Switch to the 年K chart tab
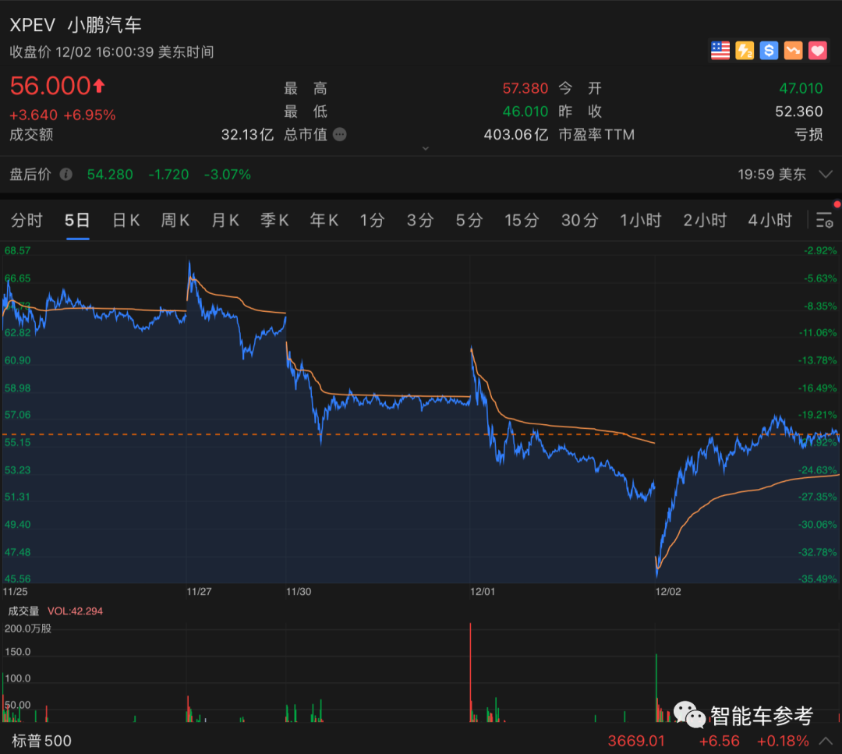 (x=324, y=220)
